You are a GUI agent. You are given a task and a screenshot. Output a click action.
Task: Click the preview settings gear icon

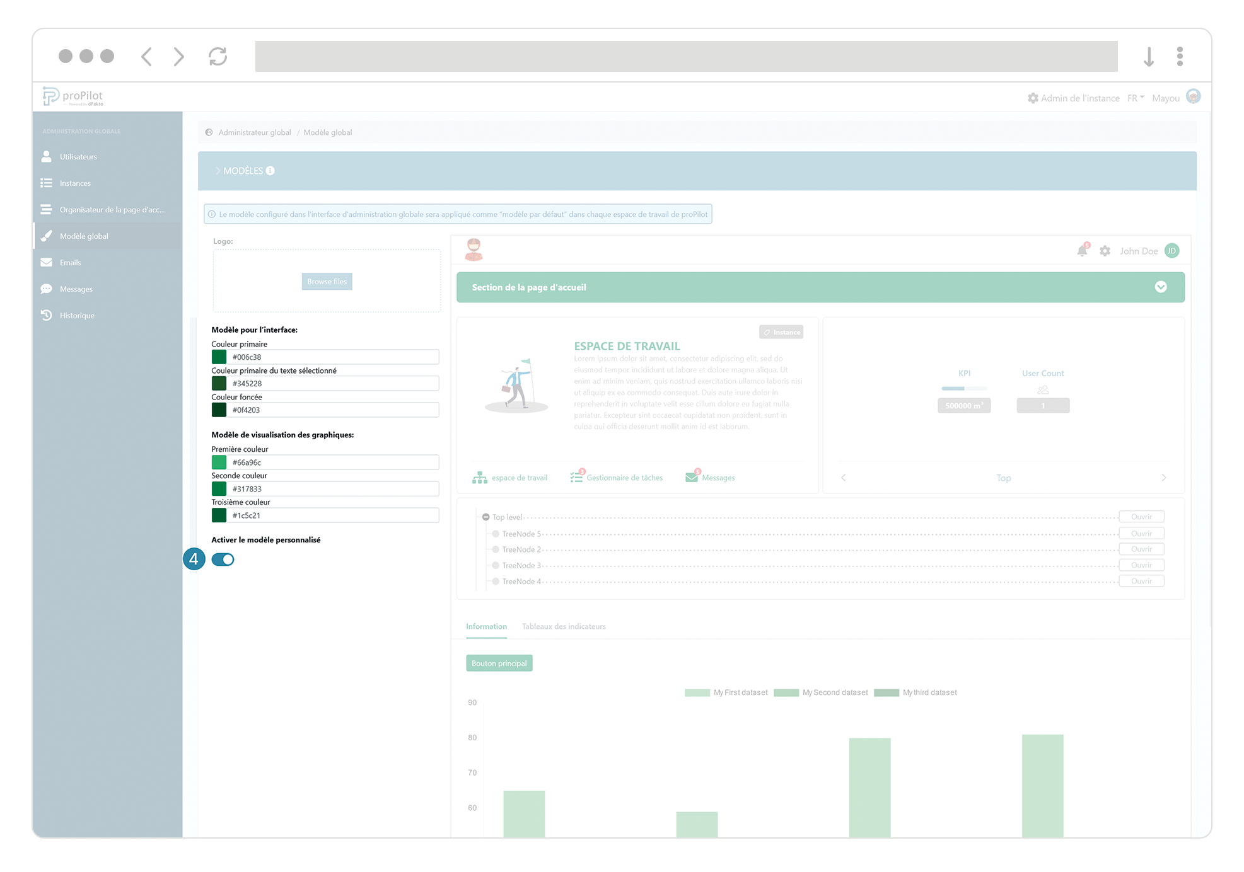coord(1105,251)
